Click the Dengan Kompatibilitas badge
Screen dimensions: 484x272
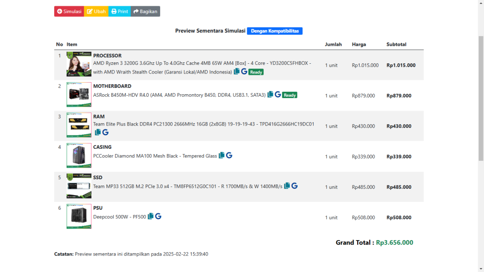[275, 31]
